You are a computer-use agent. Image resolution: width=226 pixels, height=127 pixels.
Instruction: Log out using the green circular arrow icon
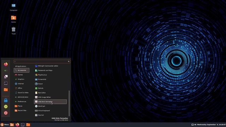pyautogui.click(x=6, y=107)
